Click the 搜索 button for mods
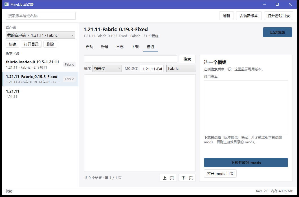299x197 pixels. tap(187, 59)
